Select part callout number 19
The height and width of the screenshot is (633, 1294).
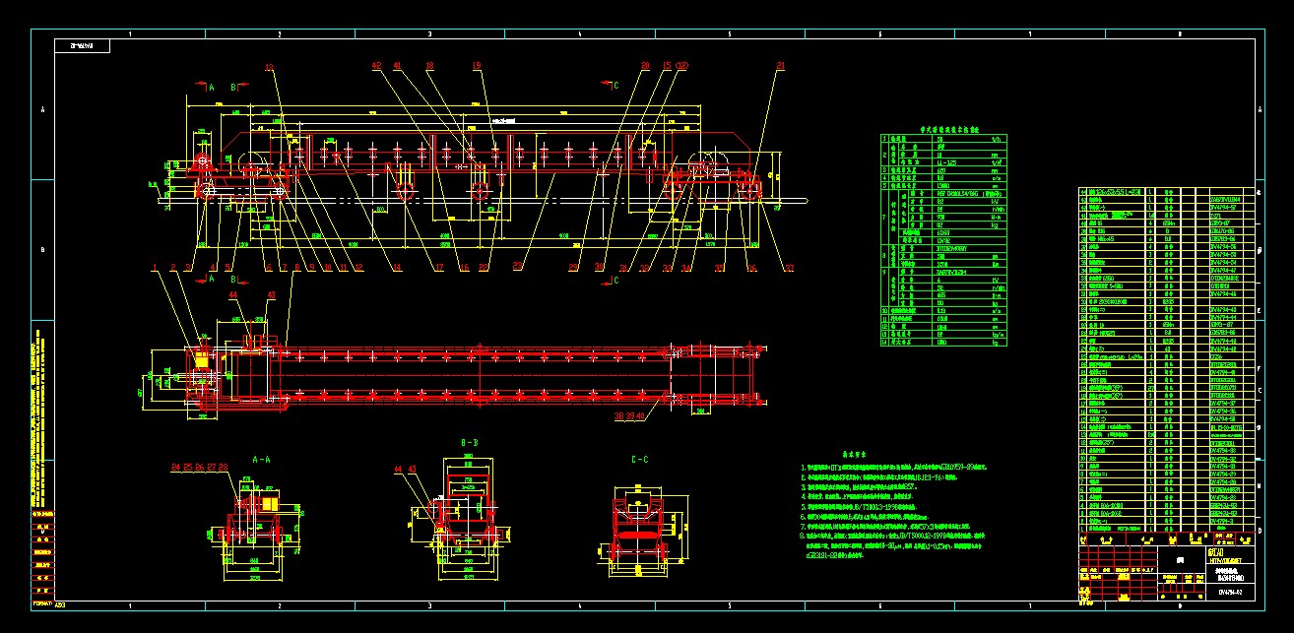(x=477, y=66)
